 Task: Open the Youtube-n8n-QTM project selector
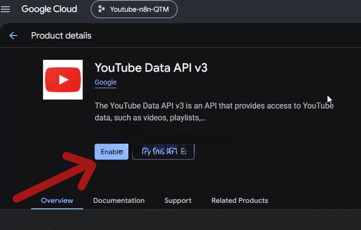pos(134,10)
